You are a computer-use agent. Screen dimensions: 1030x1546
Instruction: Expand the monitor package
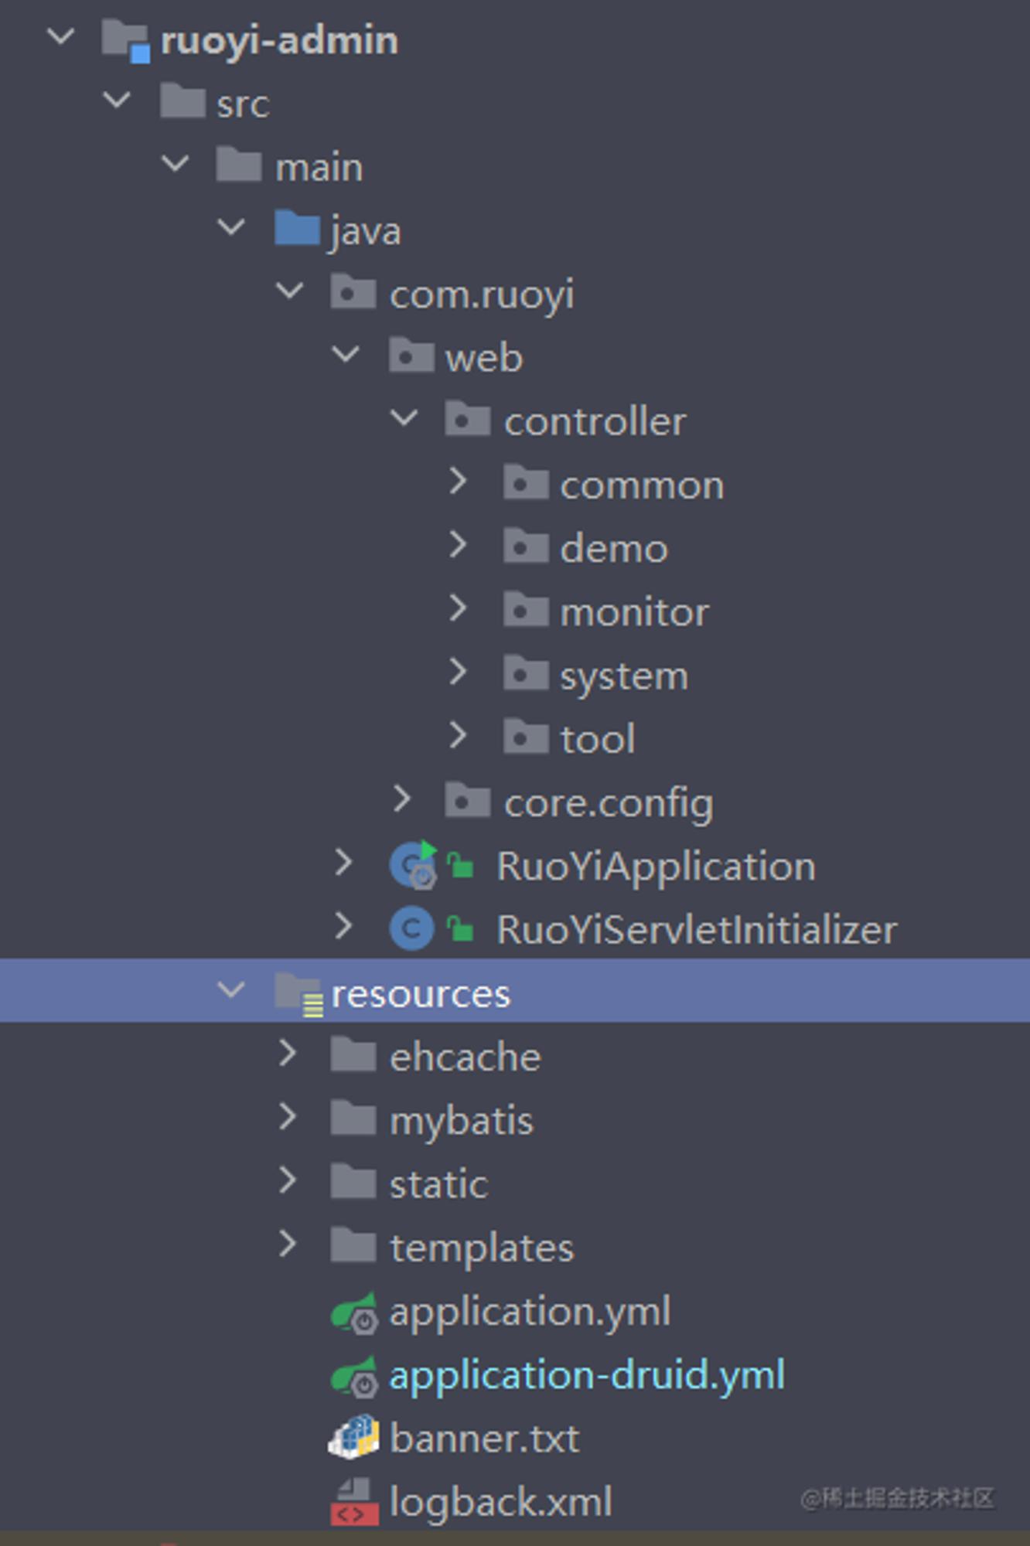[x=458, y=608]
